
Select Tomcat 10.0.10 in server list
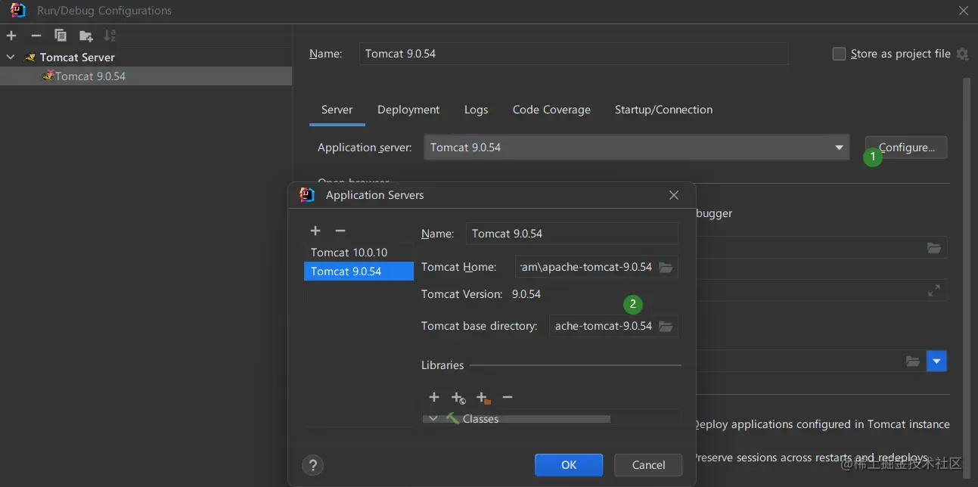(359, 253)
